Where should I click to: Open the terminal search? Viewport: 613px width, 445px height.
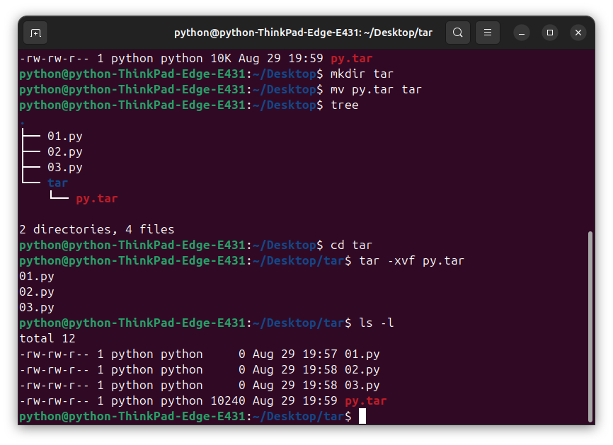(458, 33)
